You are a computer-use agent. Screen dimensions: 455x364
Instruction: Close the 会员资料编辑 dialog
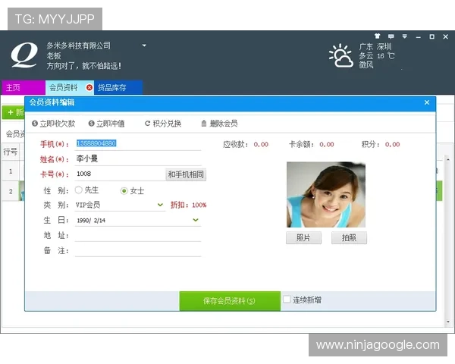point(426,102)
